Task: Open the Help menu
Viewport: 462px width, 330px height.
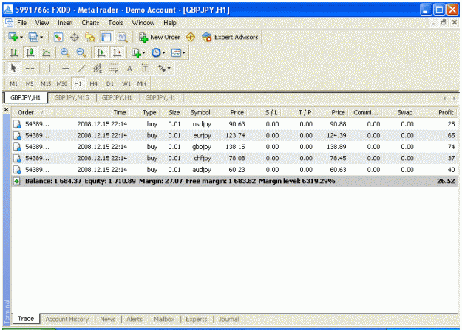Action: coord(170,23)
